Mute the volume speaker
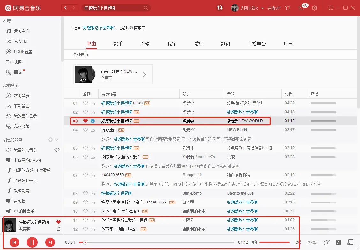This screenshot has width=360, height=250. 254,242
